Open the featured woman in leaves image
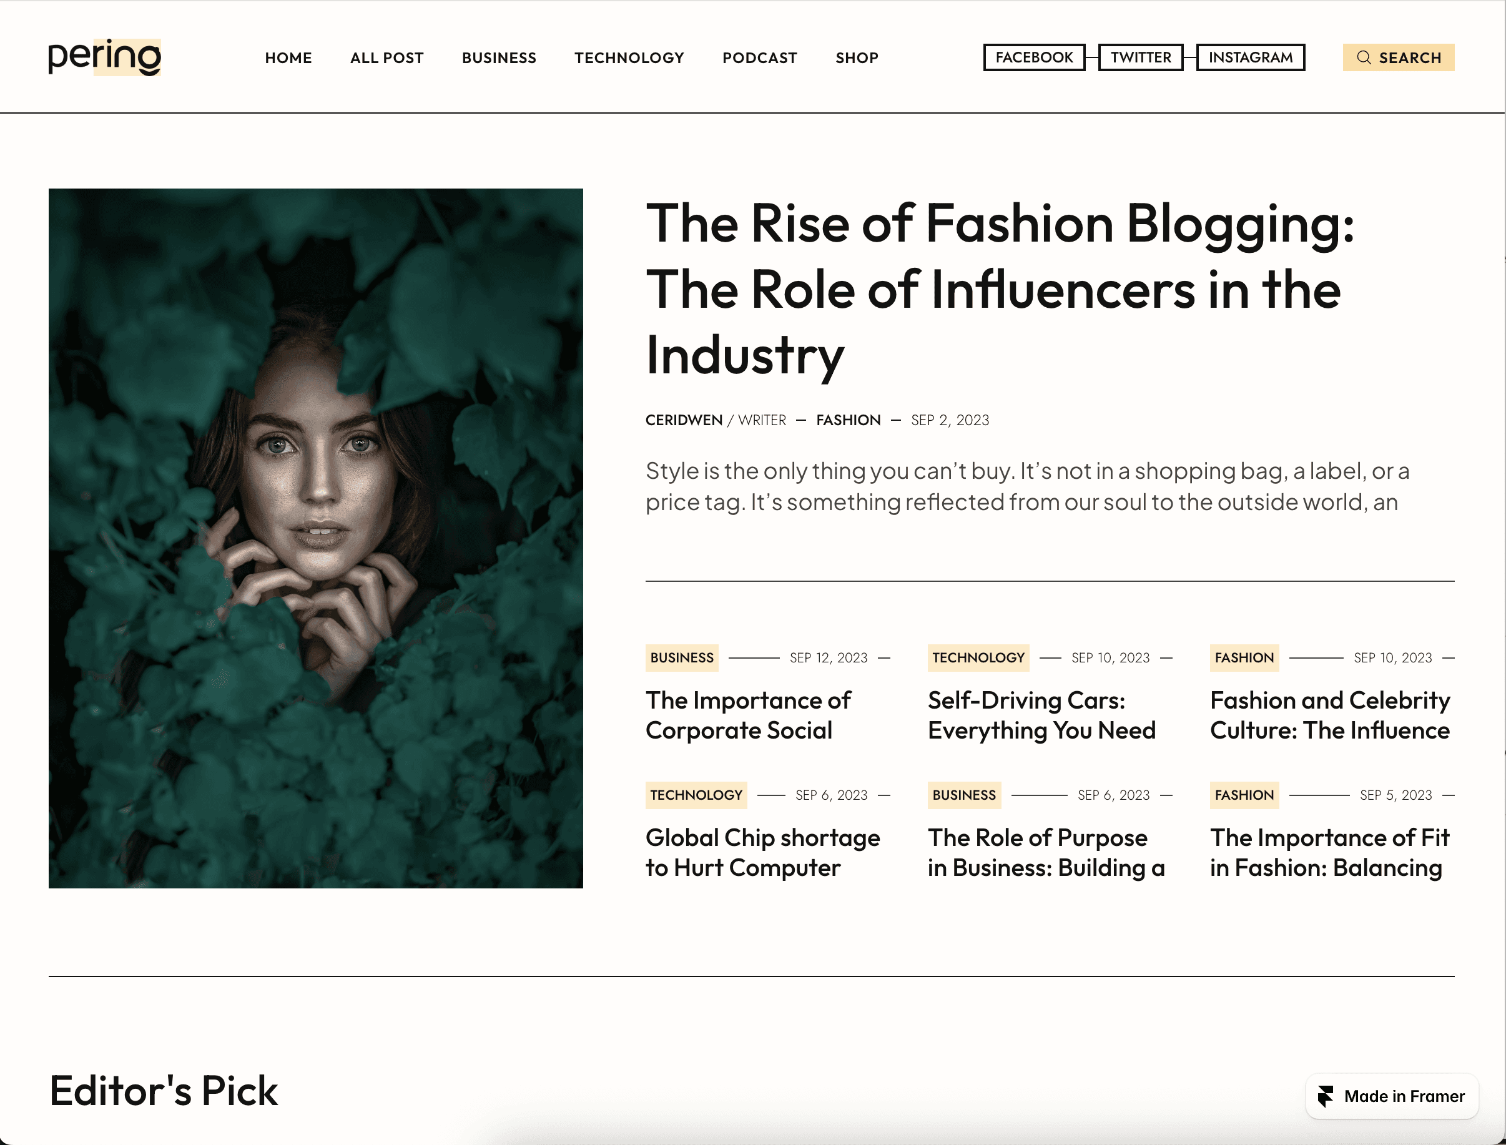This screenshot has width=1506, height=1145. [x=315, y=538]
